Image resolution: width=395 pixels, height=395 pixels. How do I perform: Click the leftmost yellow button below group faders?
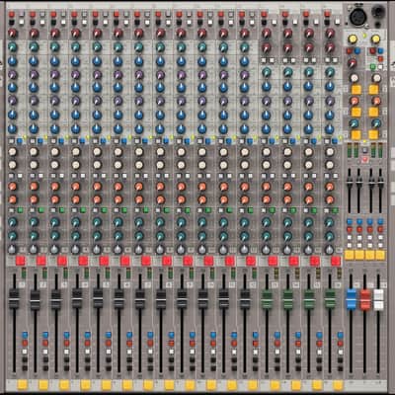click(350, 255)
